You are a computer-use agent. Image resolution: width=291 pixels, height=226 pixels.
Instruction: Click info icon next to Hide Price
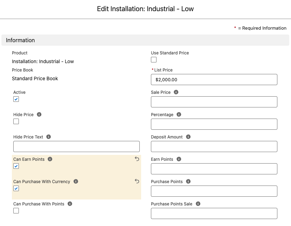click(x=39, y=114)
